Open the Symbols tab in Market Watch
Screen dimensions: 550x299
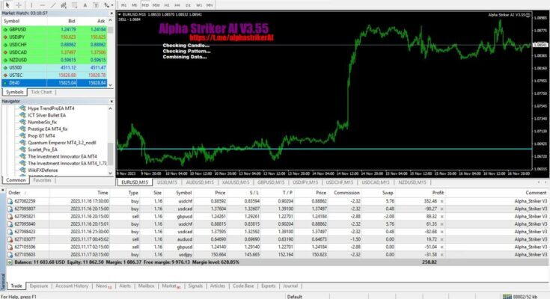(x=15, y=92)
